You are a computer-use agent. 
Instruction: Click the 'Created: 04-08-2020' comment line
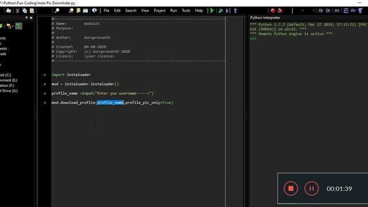[x=79, y=47]
